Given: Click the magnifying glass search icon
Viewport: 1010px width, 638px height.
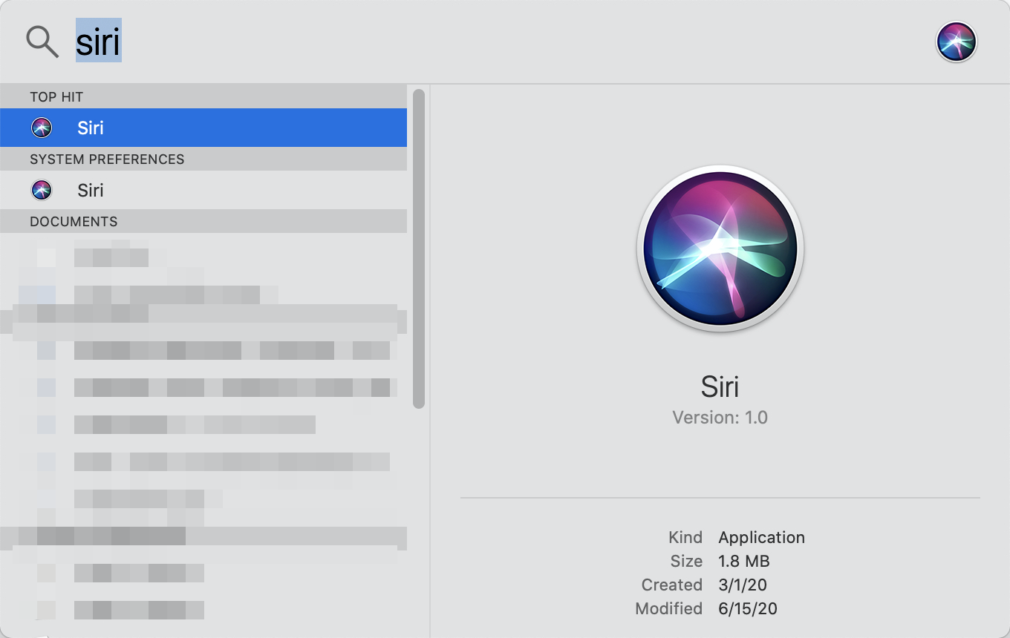Looking at the screenshot, I should (x=42, y=42).
